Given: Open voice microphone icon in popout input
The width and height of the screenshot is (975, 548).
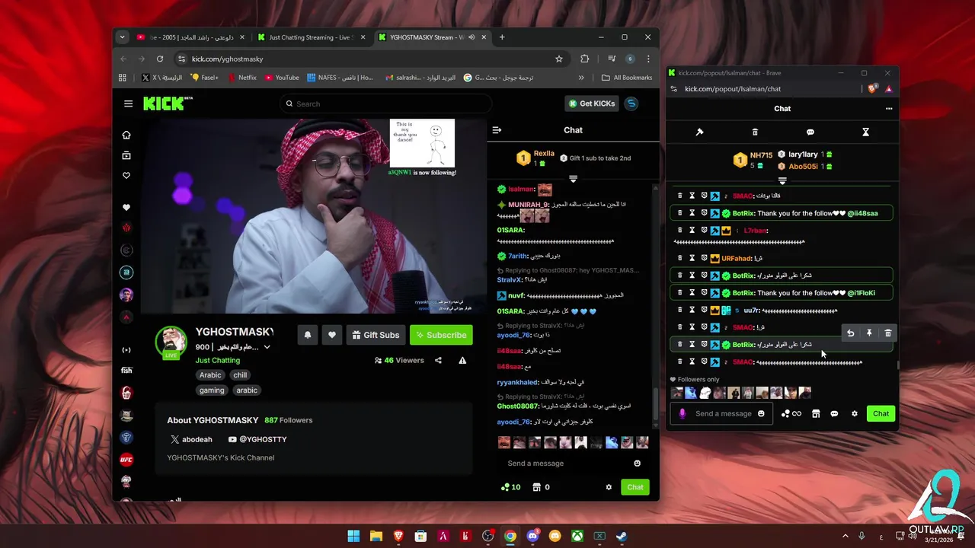Looking at the screenshot, I should click(x=682, y=413).
